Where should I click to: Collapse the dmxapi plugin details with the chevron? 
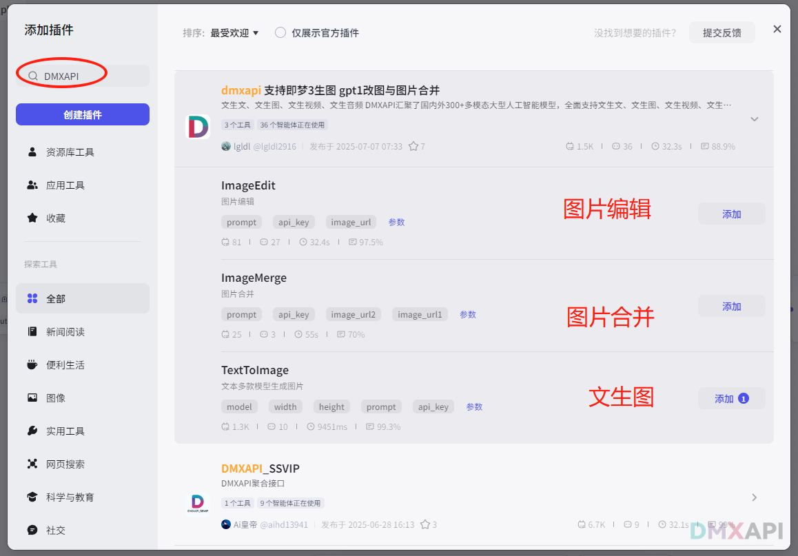pyautogui.click(x=755, y=119)
